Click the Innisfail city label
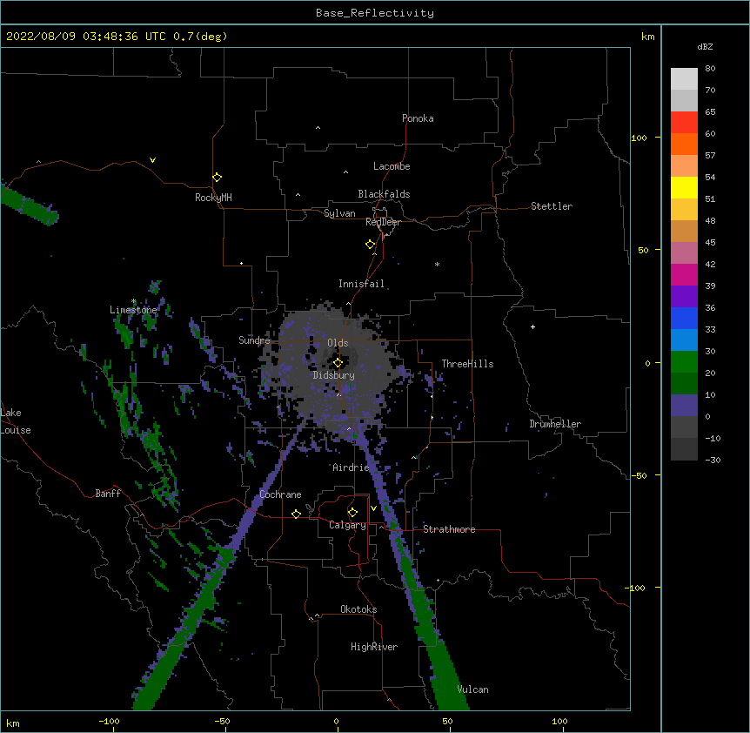750x733 pixels. pos(361,284)
